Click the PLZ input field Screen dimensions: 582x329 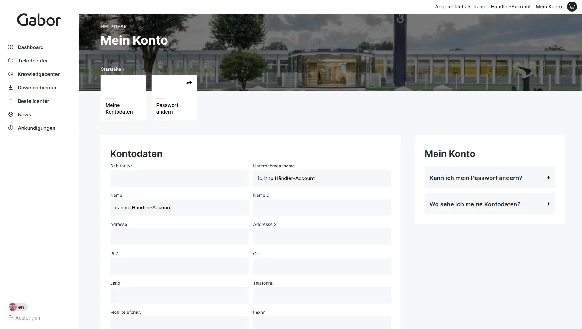179,266
